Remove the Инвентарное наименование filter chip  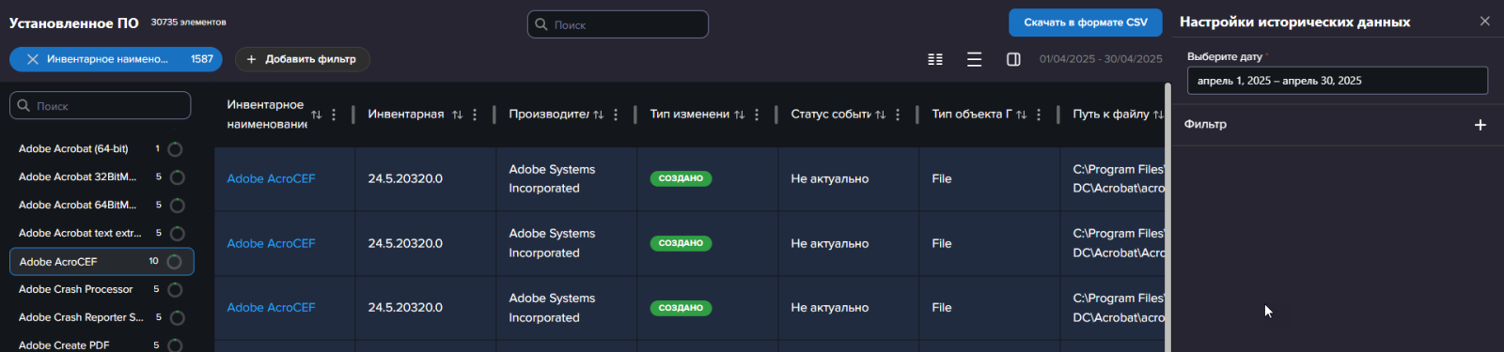[x=33, y=59]
